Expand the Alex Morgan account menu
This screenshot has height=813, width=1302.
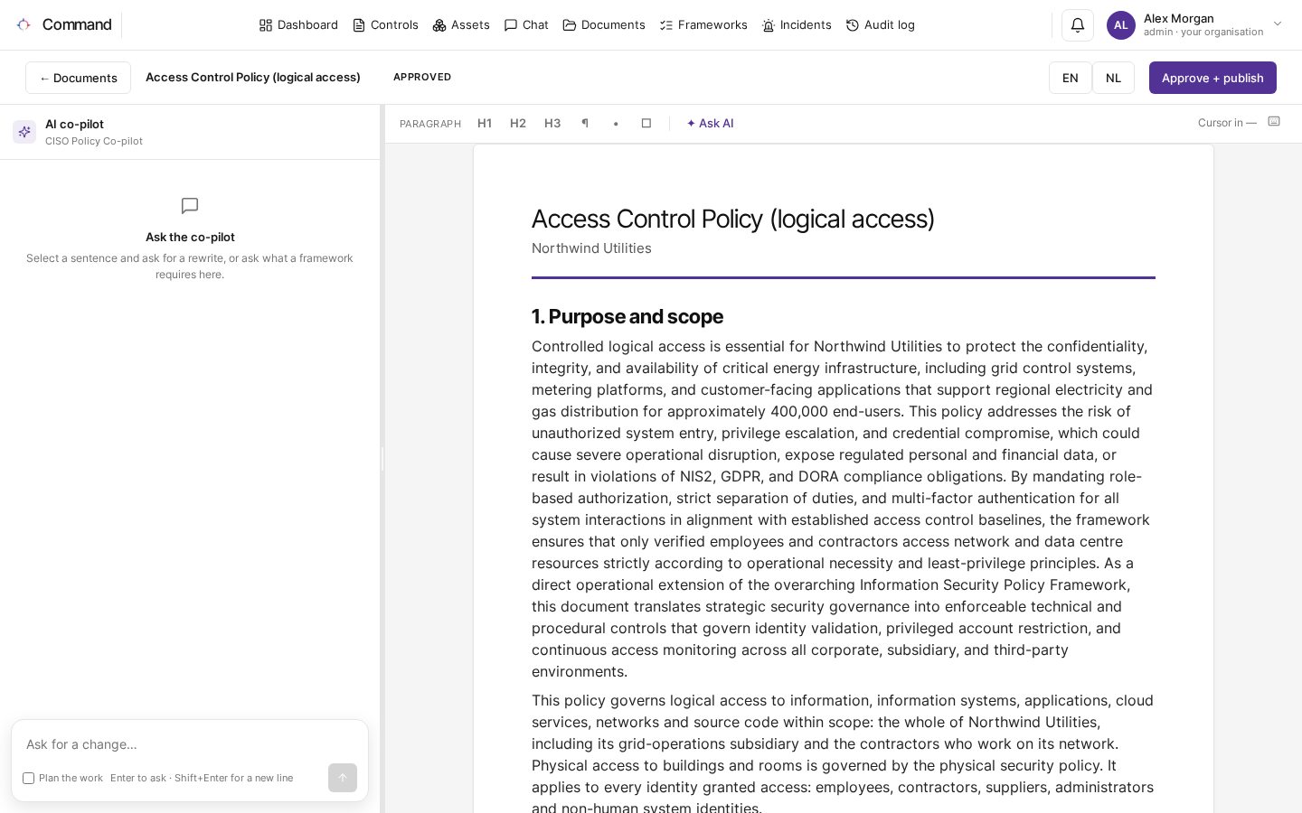pos(1278,24)
